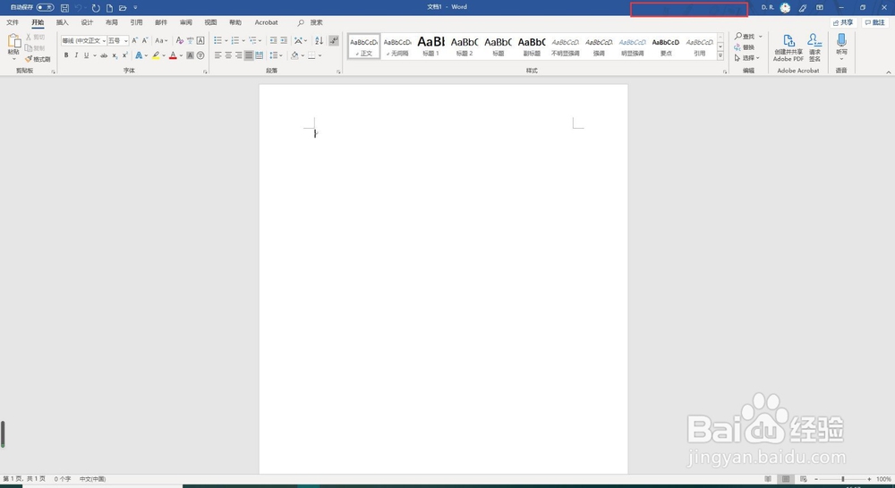Image resolution: width=895 pixels, height=488 pixels.
Task: Click the 搜索 search box in the ribbon
Action: 311,22
